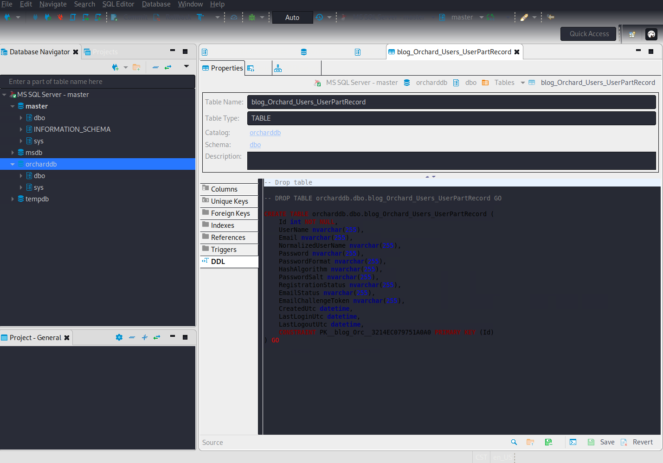Switch to the Properties tab

click(x=222, y=68)
